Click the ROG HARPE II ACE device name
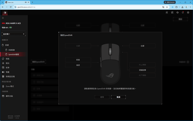 pyautogui.click(x=13, y=23)
